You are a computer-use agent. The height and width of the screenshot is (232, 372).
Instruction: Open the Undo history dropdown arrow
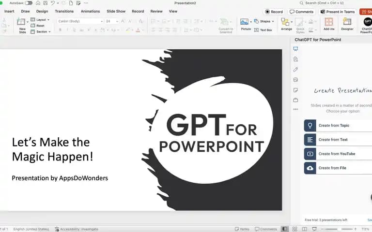tap(58, 3)
